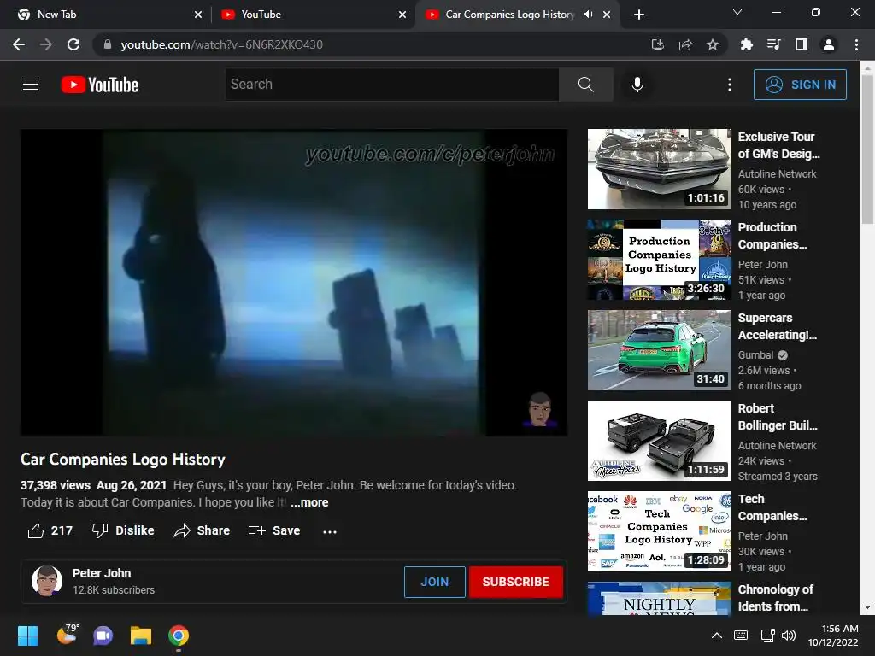
Task: Go forward in browser history
Action: pyautogui.click(x=46, y=44)
